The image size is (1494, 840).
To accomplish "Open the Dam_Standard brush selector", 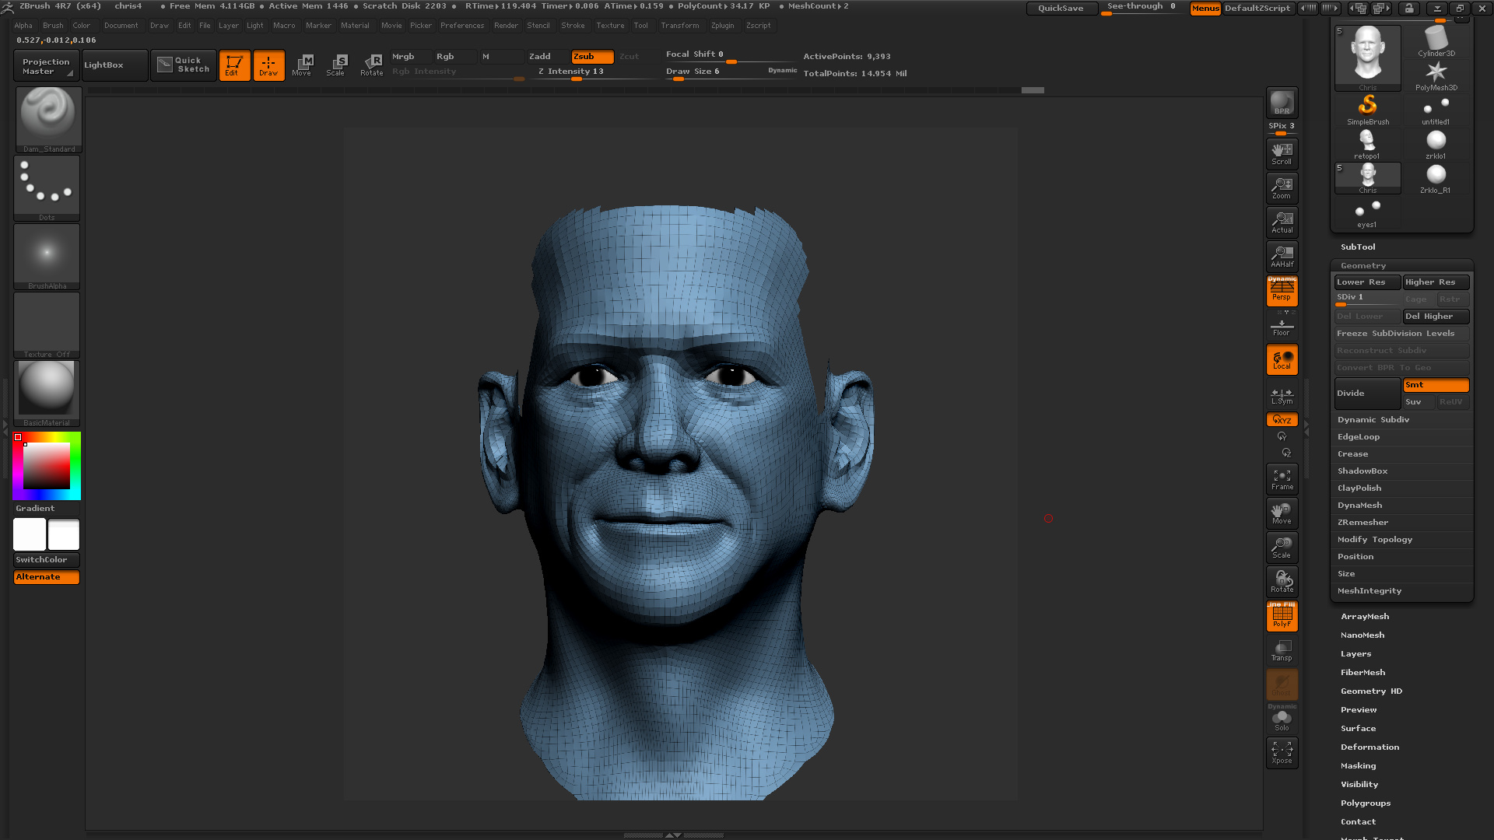I will (48, 120).
